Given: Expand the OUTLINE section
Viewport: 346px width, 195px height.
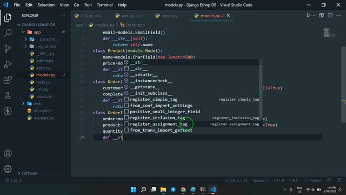Looking at the screenshot, I should 30,173.
